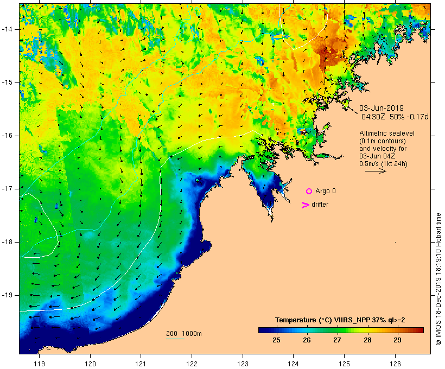445x369 pixels.
Task: Click the 'drifter' legend label
Action: [x=320, y=205]
